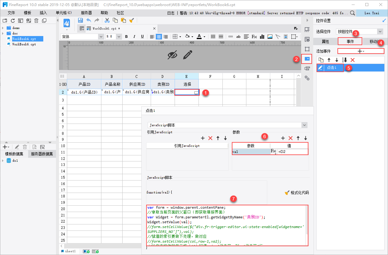The height and width of the screenshot is (255, 388).
Task: Add a new parameter row with plus
Action: click(283, 138)
